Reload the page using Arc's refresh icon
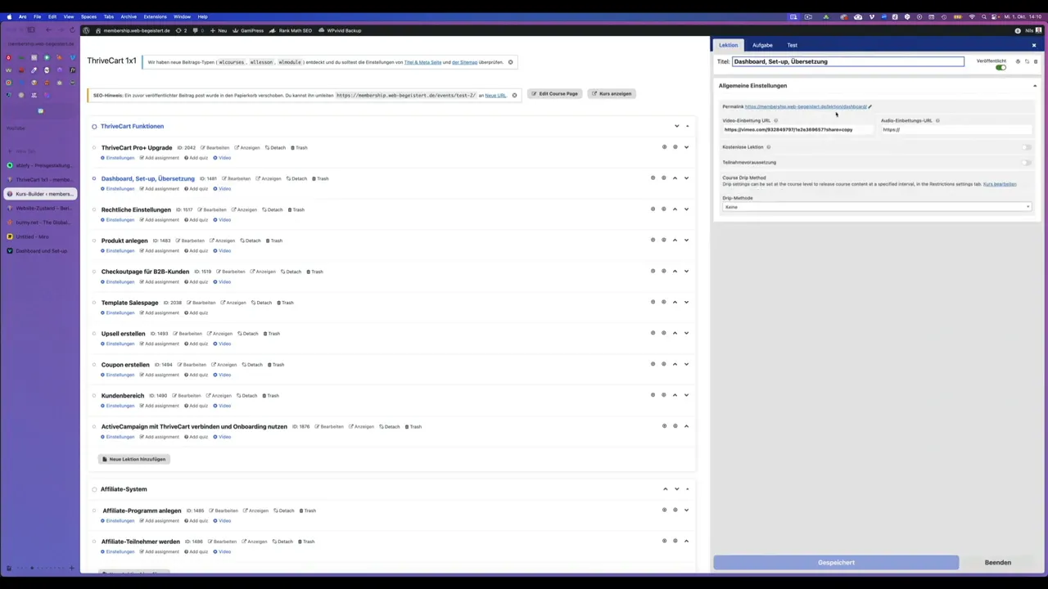Screen dimensions: 1048x589 (x=72, y=30)
